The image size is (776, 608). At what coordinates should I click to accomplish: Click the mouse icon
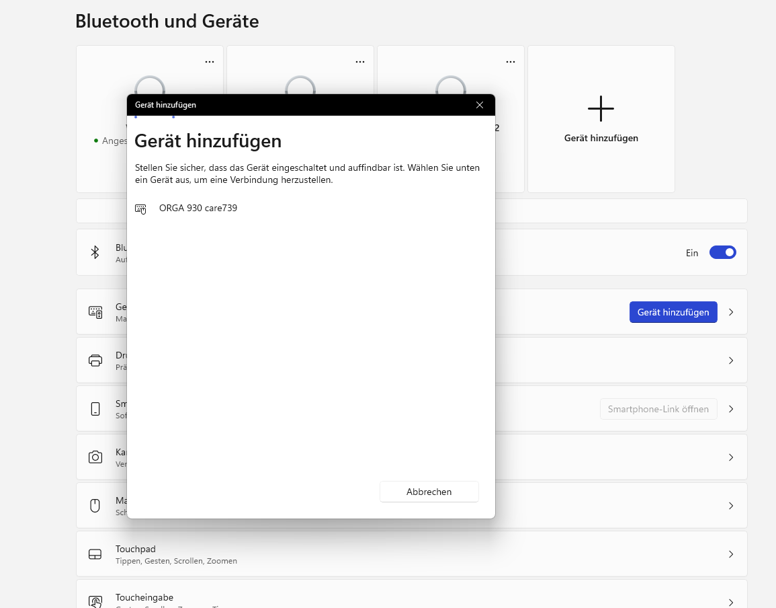95,506
